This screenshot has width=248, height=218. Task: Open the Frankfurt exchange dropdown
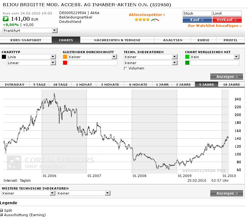click(30, 30)
